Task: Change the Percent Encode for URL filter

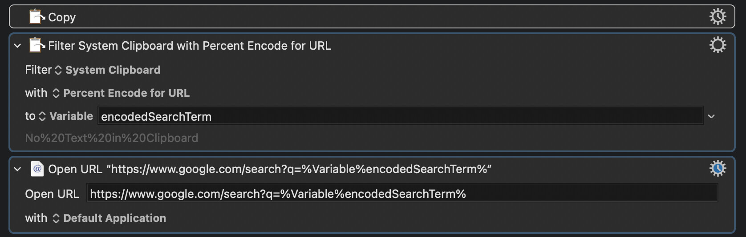Action: (x=121, y=93)
